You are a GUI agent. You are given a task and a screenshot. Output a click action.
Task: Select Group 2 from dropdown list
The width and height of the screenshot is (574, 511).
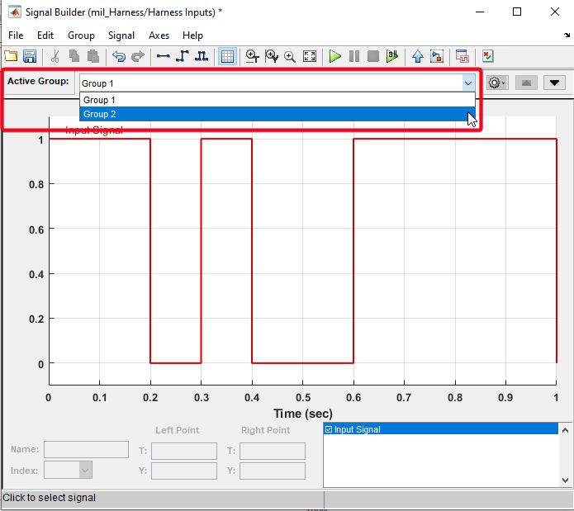(273, 114)
